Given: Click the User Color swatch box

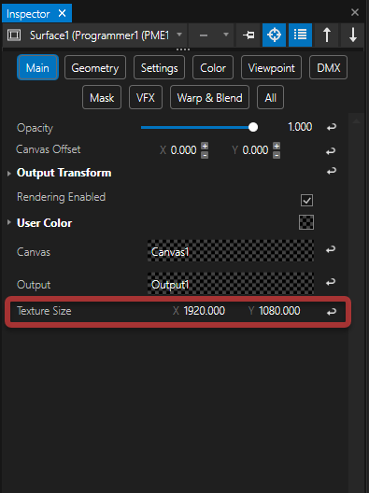Looking at the screenshot, I should (306, 222).
